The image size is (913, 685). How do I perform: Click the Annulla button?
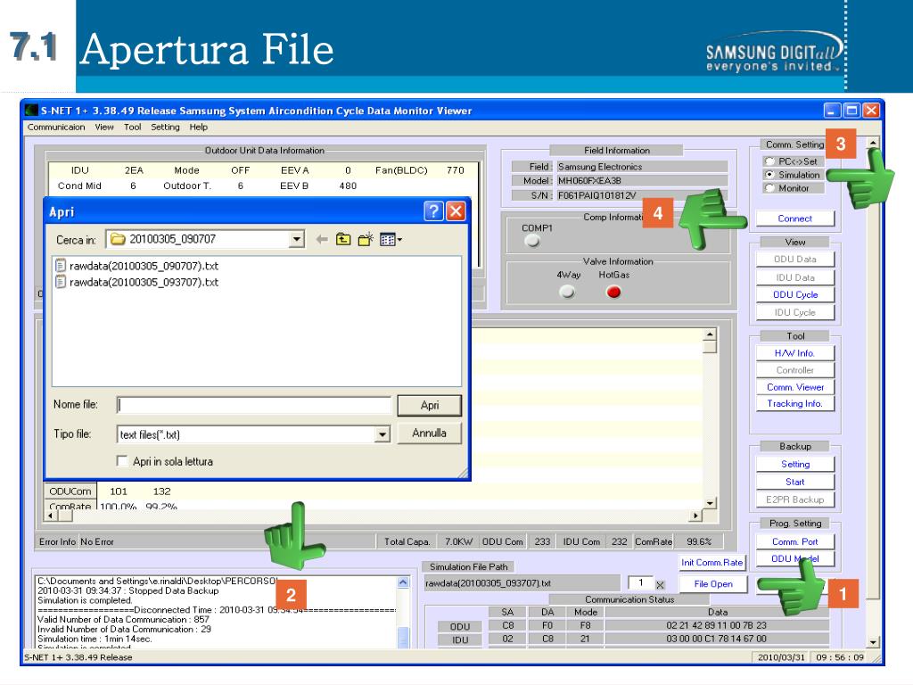[429, 433]
